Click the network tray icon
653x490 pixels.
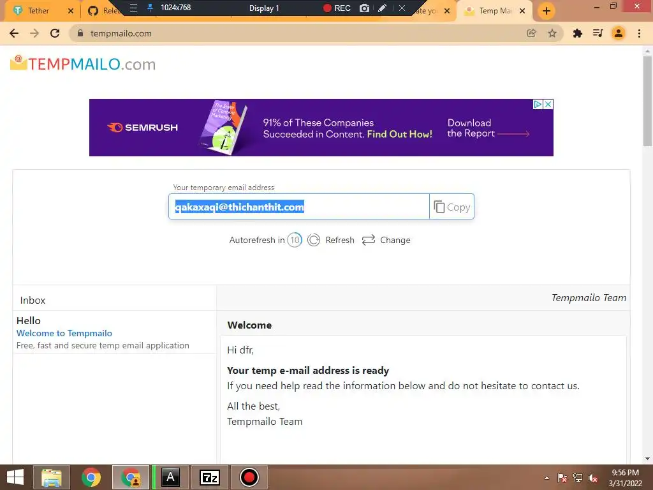[x=578, y=478]
